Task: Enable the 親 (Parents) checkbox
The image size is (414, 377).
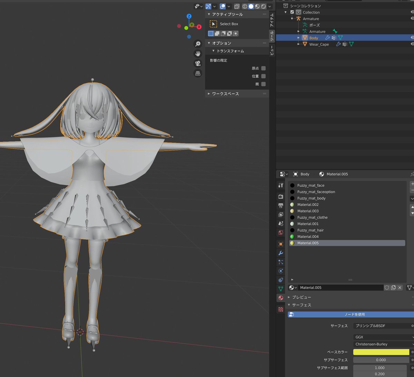Action: click(x=264, y=84)
